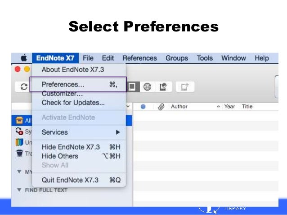Open the Window menu

234,58
